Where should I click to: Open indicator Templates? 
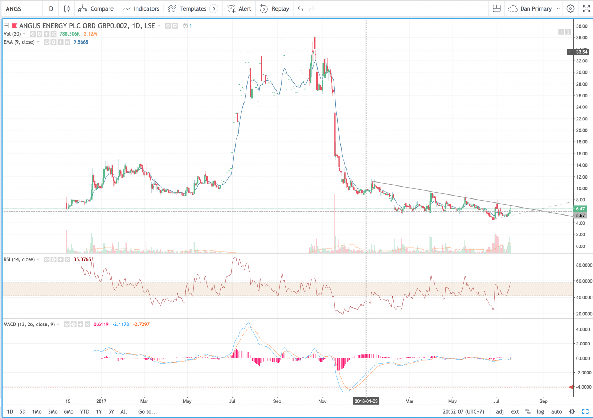(187, 9)
